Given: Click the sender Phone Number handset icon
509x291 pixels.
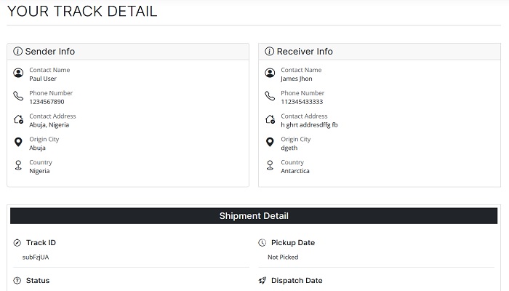Looking at the screenshot, I should [18, 97].
